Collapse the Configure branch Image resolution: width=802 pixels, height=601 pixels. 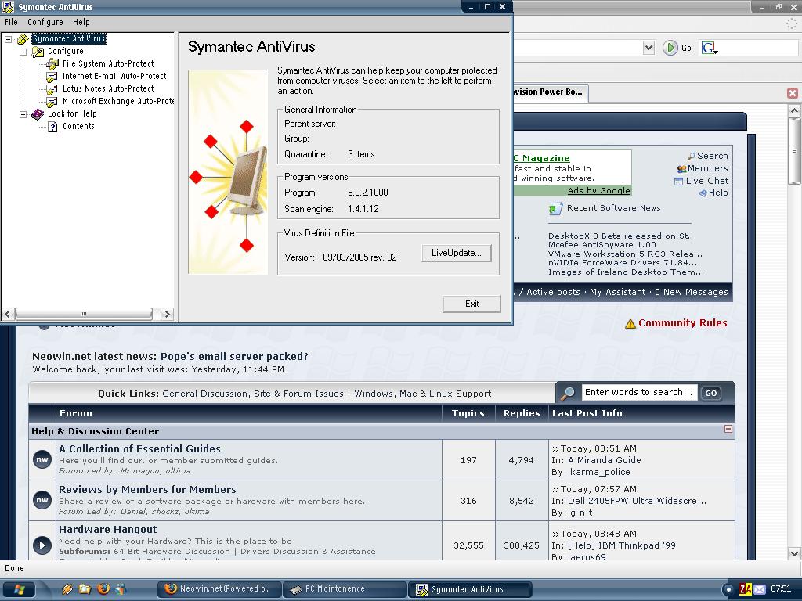pyautogui.click(x=21, y=51)
